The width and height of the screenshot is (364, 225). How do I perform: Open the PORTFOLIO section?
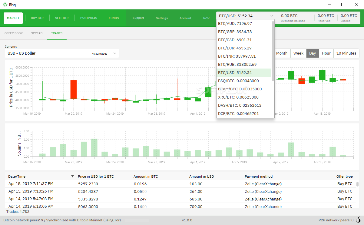point(89,18)
